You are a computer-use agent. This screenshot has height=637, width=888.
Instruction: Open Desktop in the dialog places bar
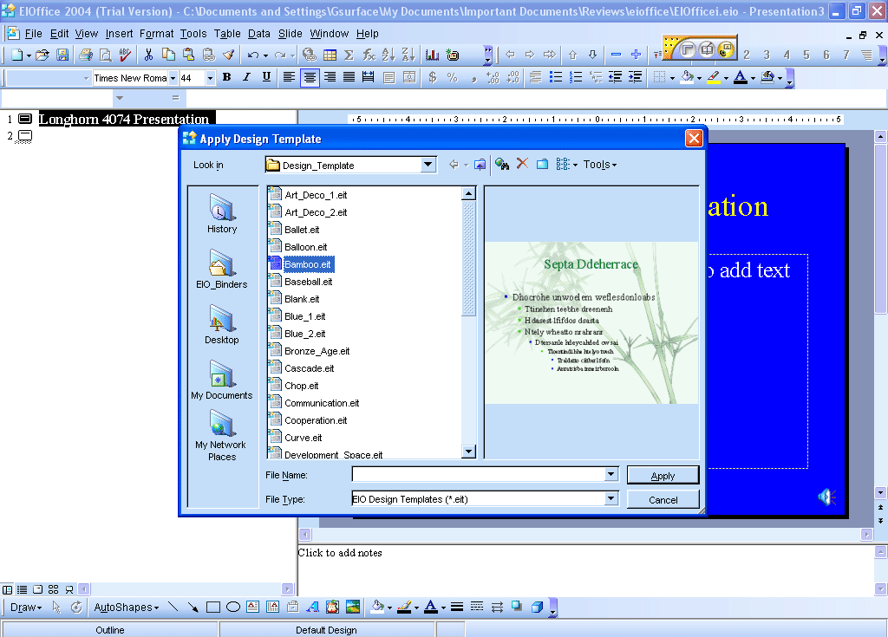point(222,325)
